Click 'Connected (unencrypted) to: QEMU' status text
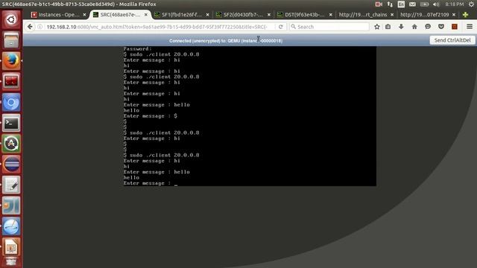The width and height of the screenshot is (477, 268). pyautogui.click(x=226, y=41)
